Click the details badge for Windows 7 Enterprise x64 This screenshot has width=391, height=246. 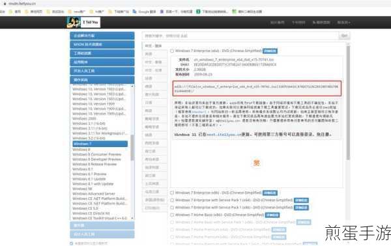pos(270,51)
